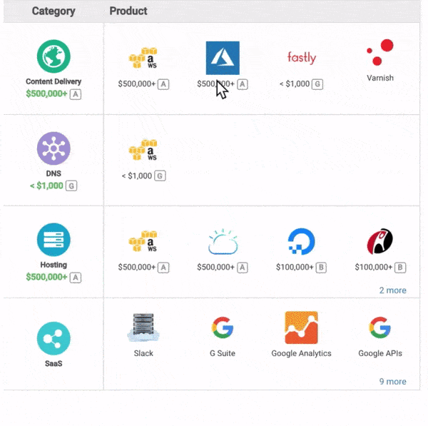Click $500,000+ spend under Content Delivery AWS
The image size is (428, 426).
136,83
